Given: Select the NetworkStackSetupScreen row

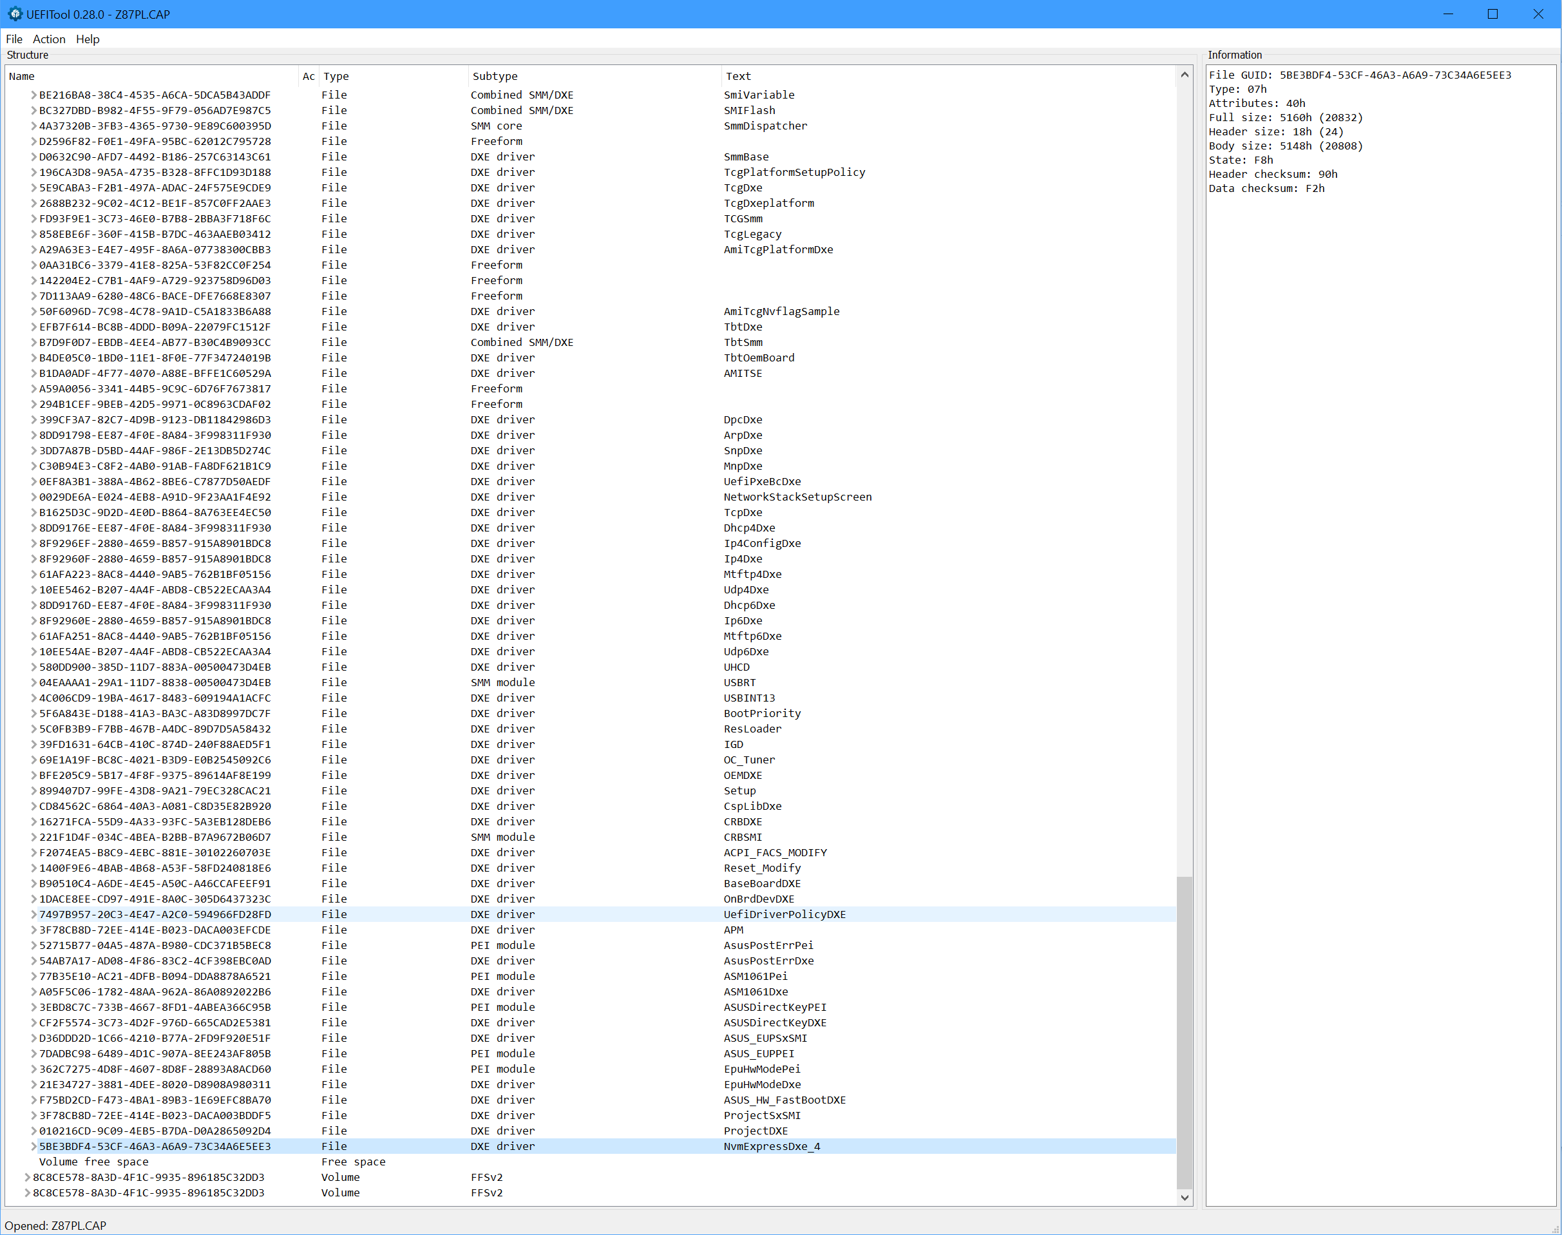Looking at the screenshot, I should tap(591, 497).
